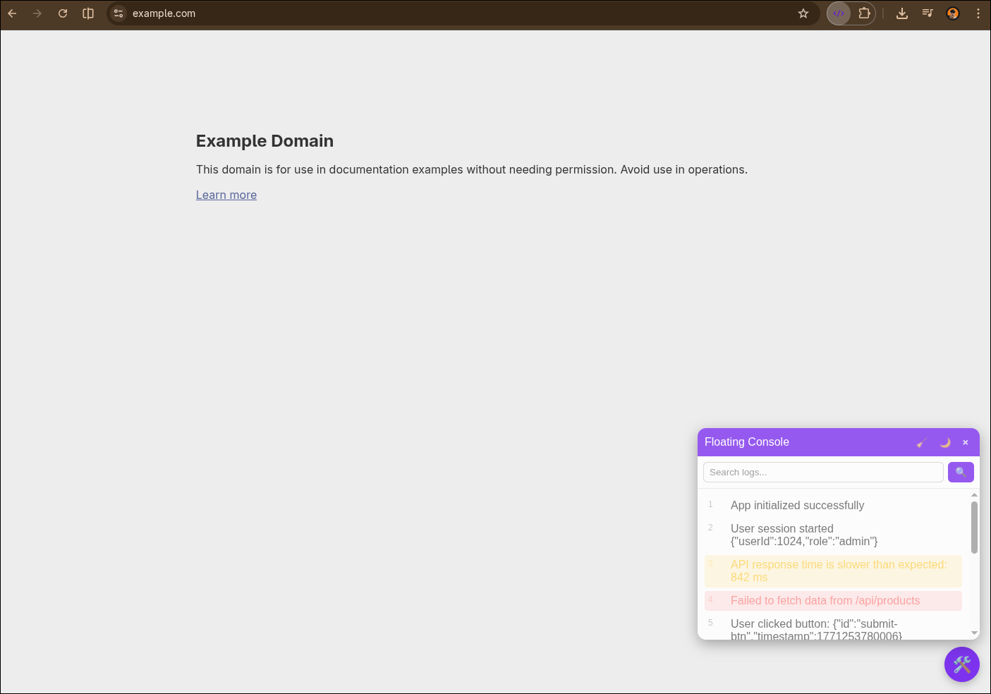Bookmark the page with the star button

(803, 13)
